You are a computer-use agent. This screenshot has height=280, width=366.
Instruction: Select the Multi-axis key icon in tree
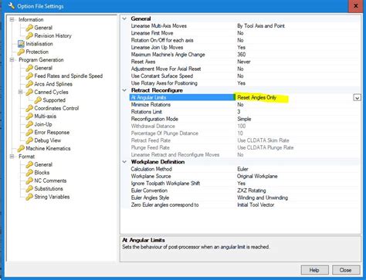[x=29, y=116]
